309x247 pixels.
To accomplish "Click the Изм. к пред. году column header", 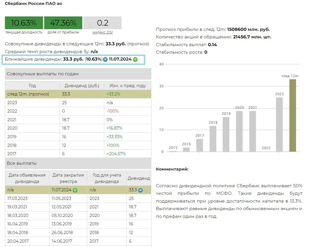I will 127,86.
